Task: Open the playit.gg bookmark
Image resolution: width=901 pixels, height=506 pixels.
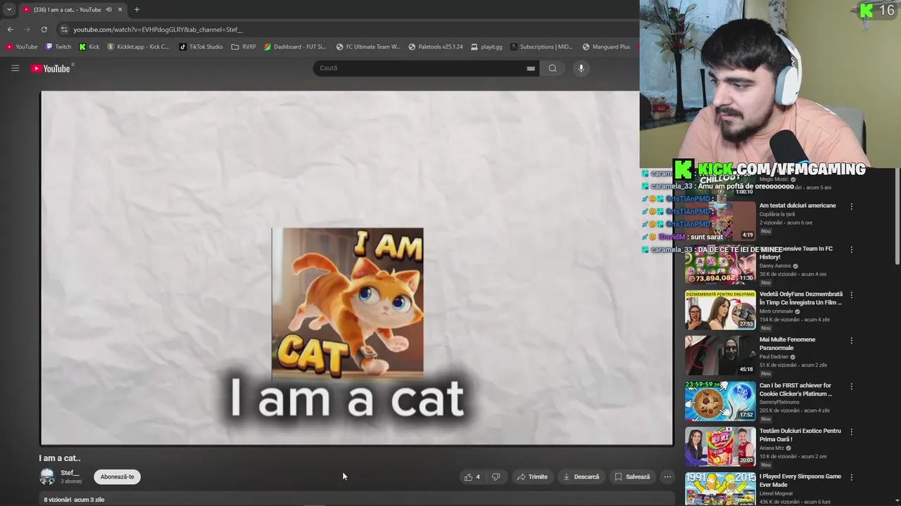Action: [x=486, y=47]
